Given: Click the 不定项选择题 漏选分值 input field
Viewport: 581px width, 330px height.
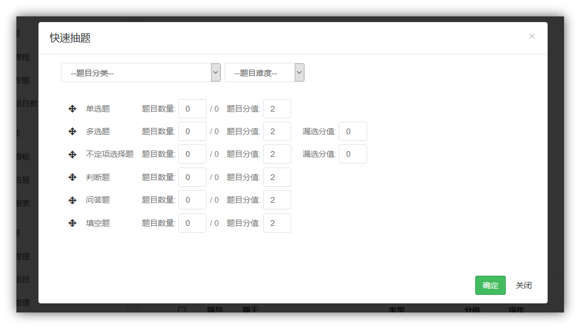Looking at the screenshot, I should (x=353, y=154).
